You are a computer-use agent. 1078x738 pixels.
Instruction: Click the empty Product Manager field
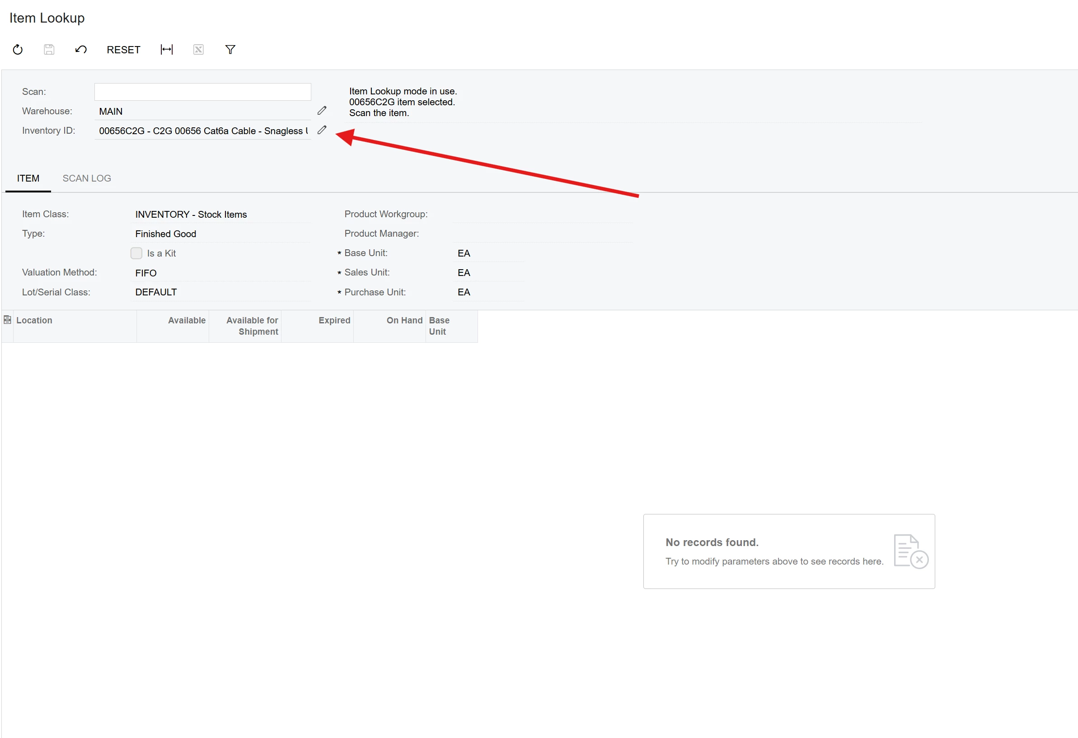coord(542,234)
